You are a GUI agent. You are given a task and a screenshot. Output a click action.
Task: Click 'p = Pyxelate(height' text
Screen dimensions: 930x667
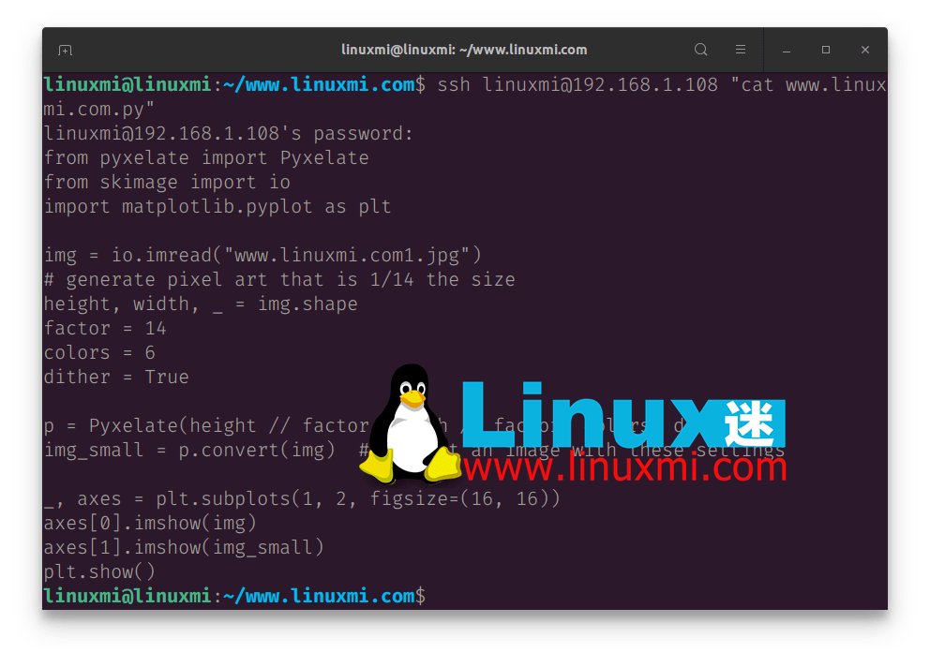coord(150,425)
